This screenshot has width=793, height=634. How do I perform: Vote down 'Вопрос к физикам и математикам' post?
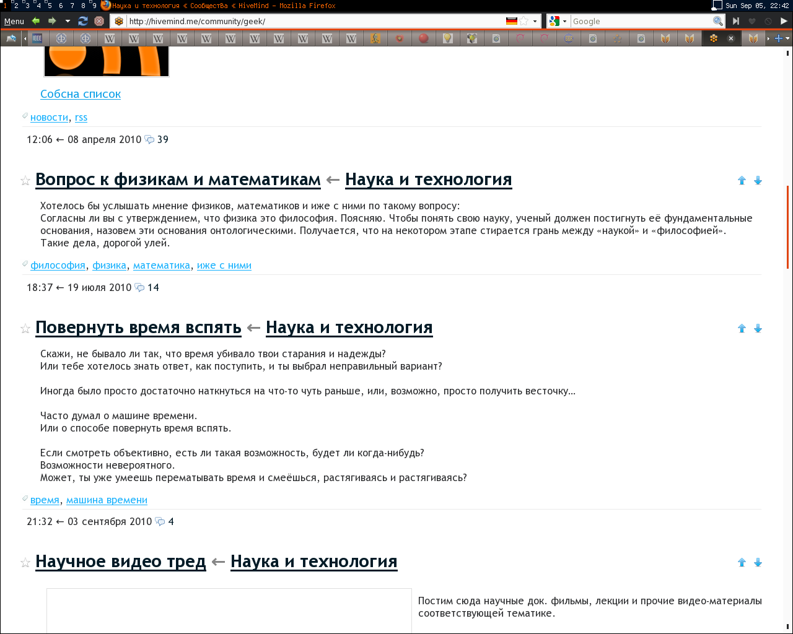[758, 181]
